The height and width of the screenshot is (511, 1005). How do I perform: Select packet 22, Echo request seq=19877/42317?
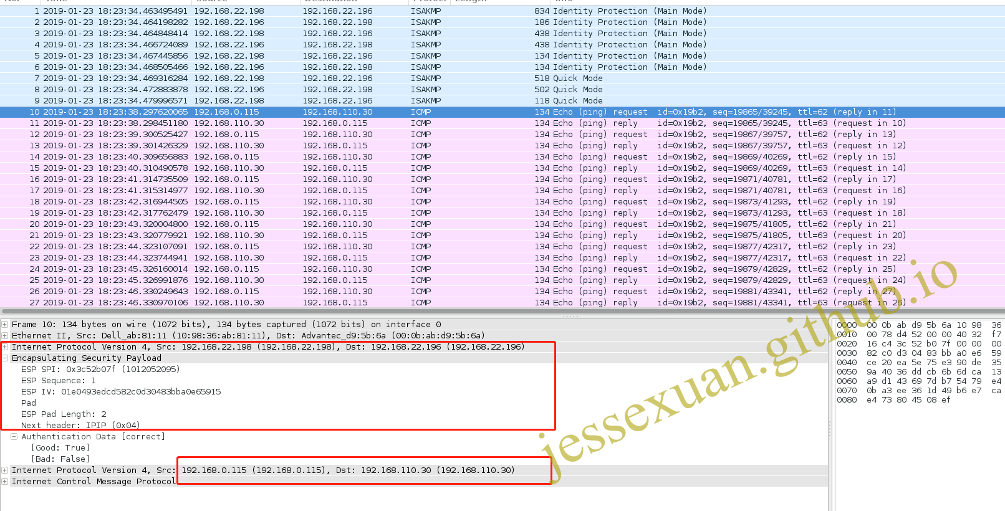click(x=502, y=246)
